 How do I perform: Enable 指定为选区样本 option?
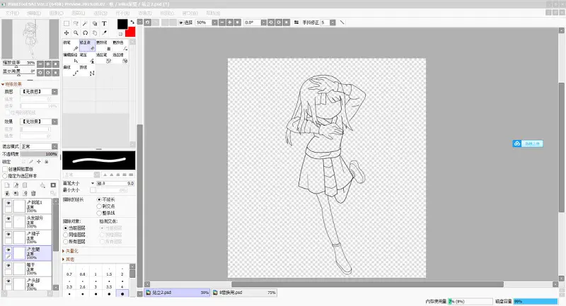click(x=5, y=176)
